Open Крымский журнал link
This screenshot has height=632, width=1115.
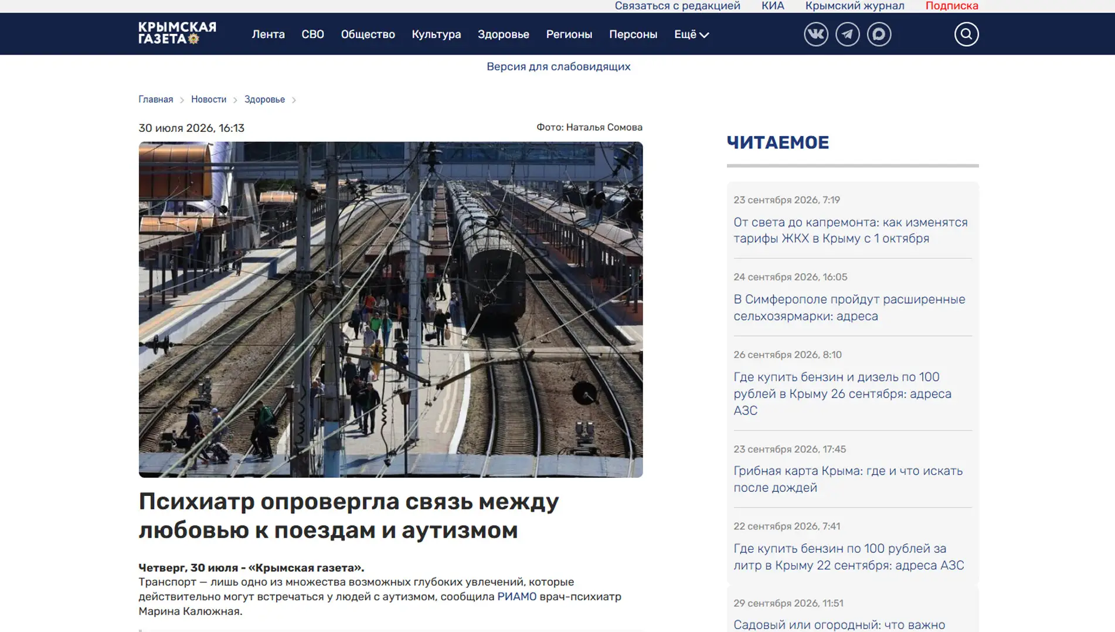(855, 6)
